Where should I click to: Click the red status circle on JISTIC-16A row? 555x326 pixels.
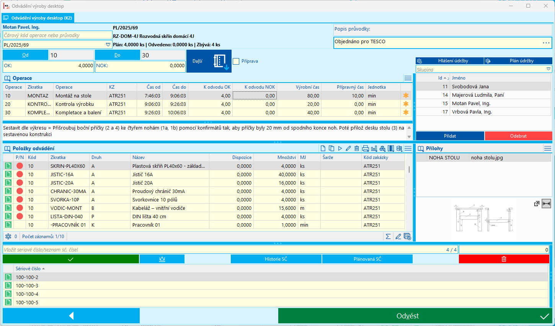pos(20,174)
